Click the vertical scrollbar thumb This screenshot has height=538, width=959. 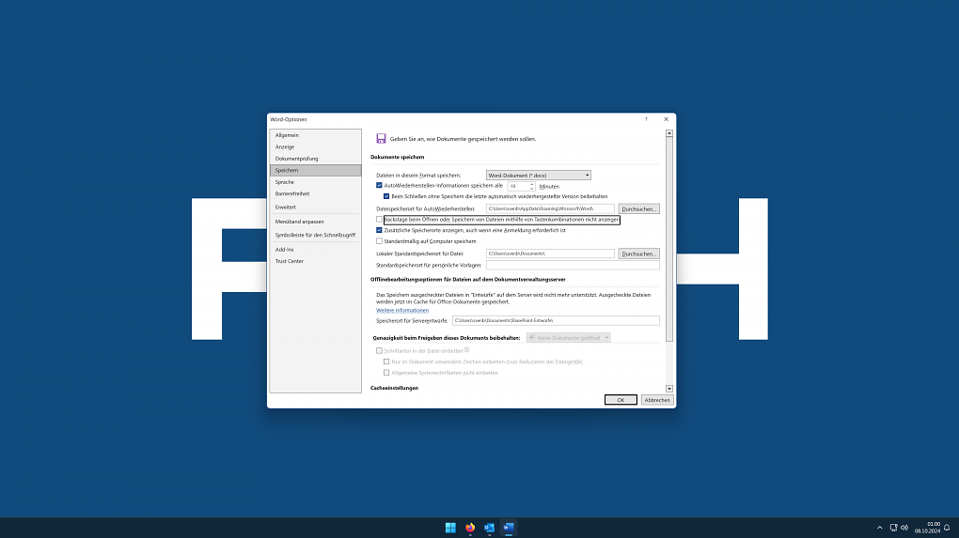(x=669, y=238)
